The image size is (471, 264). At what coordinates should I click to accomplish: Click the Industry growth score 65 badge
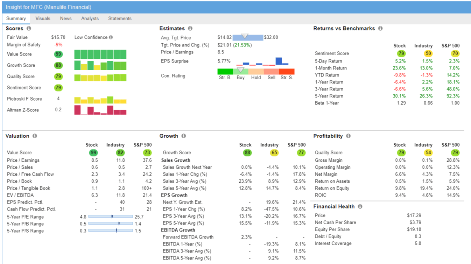[274, 153]
